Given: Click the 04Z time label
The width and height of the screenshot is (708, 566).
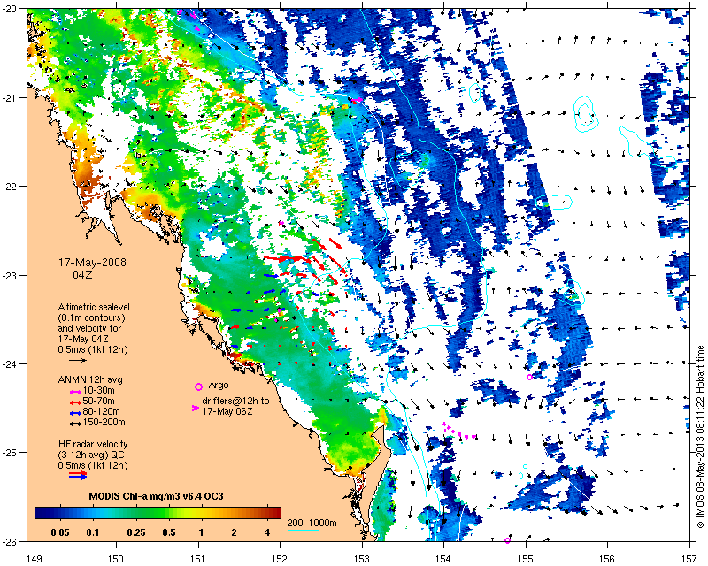Looking at the screenshot, I should [83, 274].
